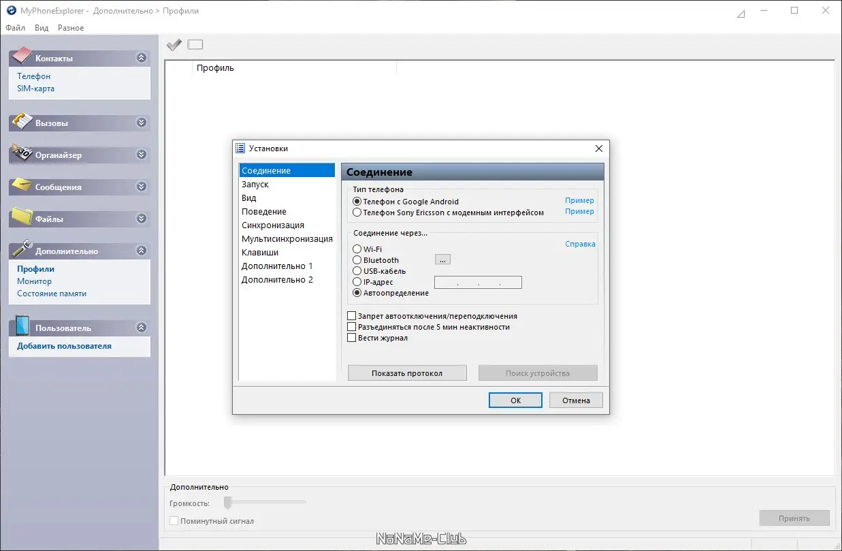Click the Calls (Вызовы) sidebar icon
Viewport: 842px width, 551px height.
click(x=22, y=122)
